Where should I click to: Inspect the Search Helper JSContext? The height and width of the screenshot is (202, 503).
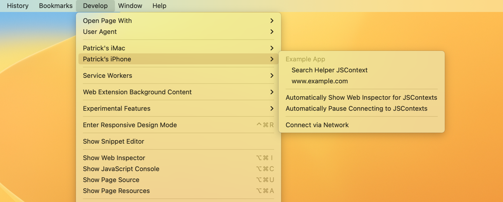329,70
